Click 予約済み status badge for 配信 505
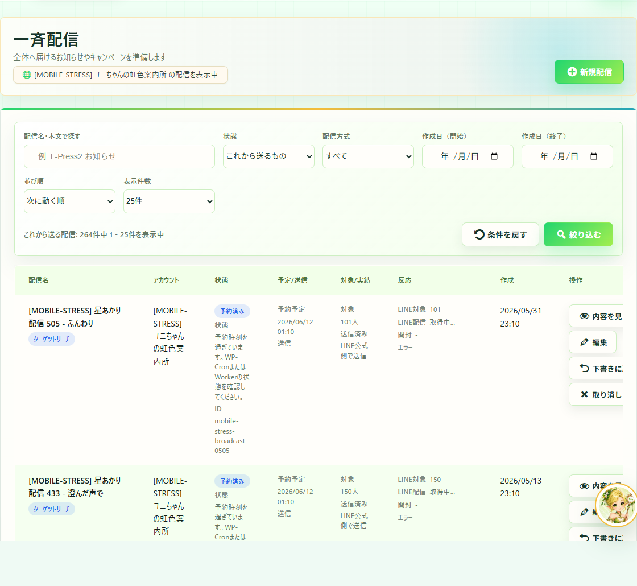637x586 pixels. tap(232, 311)
